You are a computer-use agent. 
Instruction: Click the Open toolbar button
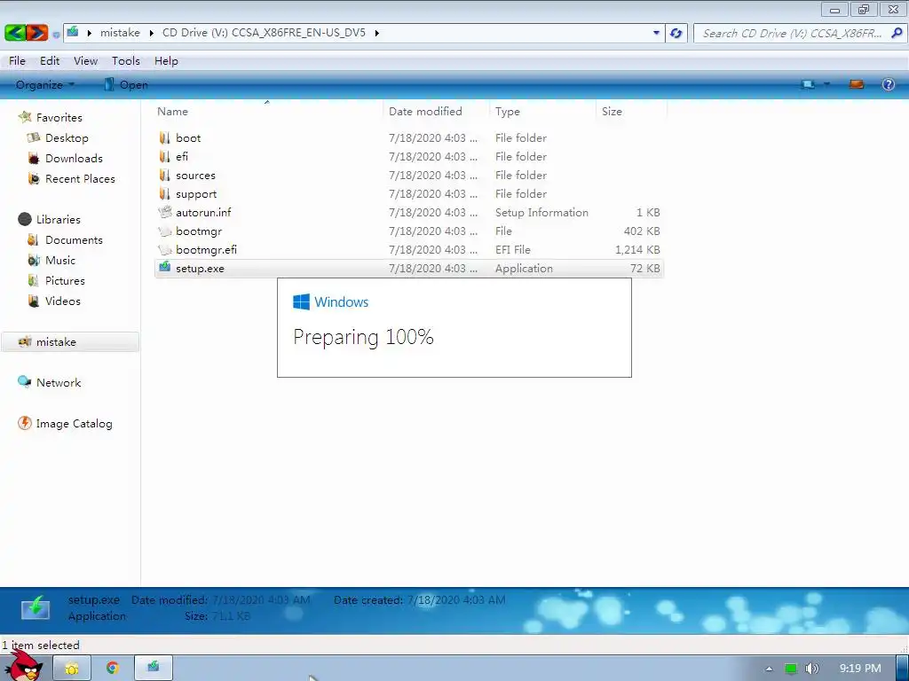pos(126,84)
